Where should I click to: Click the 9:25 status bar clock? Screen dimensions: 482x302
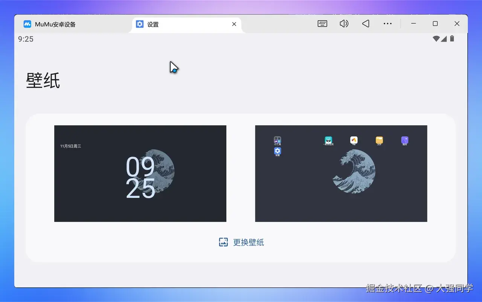pyautogui.click(x=26, y=39)
